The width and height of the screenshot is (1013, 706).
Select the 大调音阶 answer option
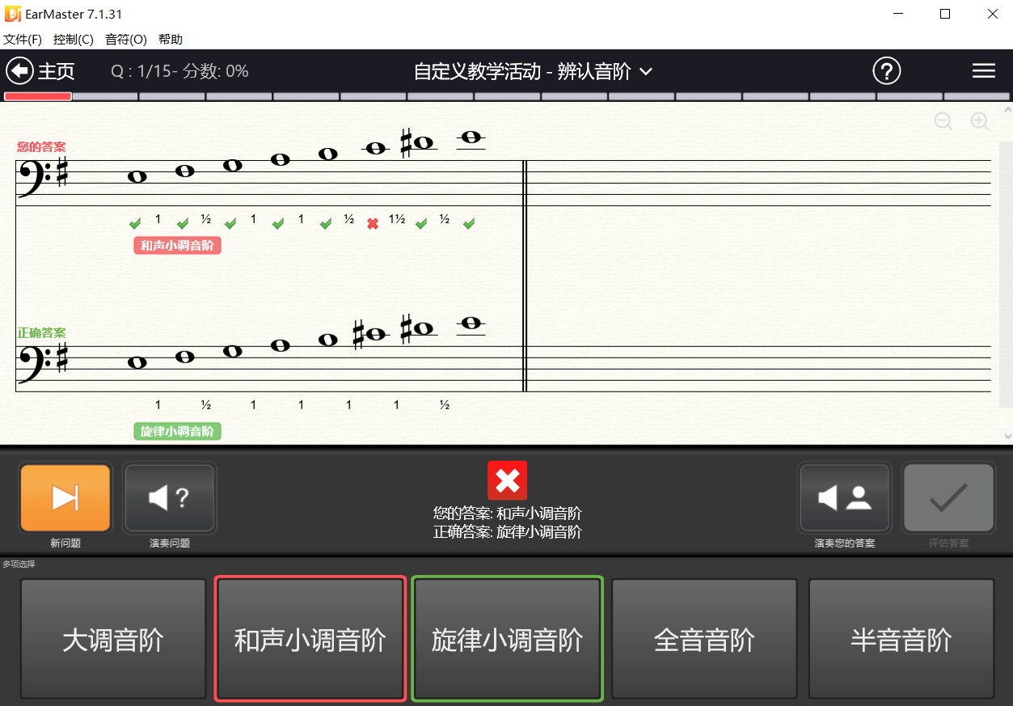[112, 639]
